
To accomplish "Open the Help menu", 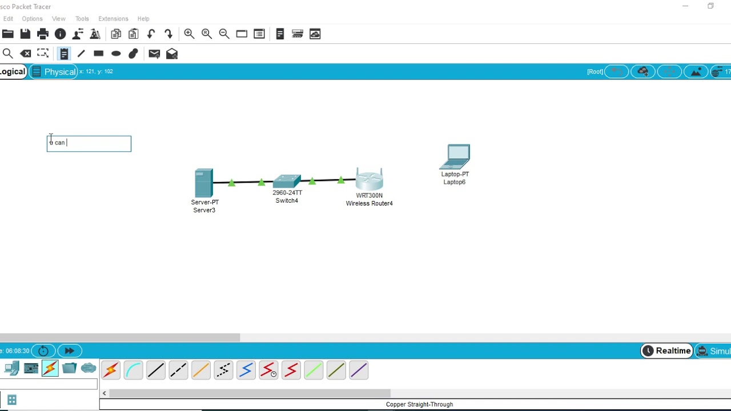I will [x=143, y=19].
